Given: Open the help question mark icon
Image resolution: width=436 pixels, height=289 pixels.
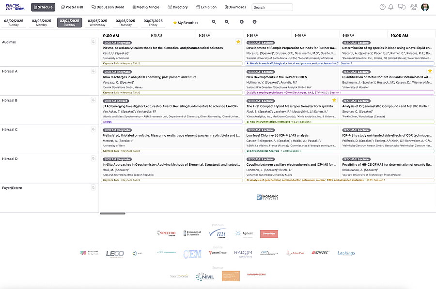Looking at the screenshot, I should pyautogui.click(x=382, y=7).
